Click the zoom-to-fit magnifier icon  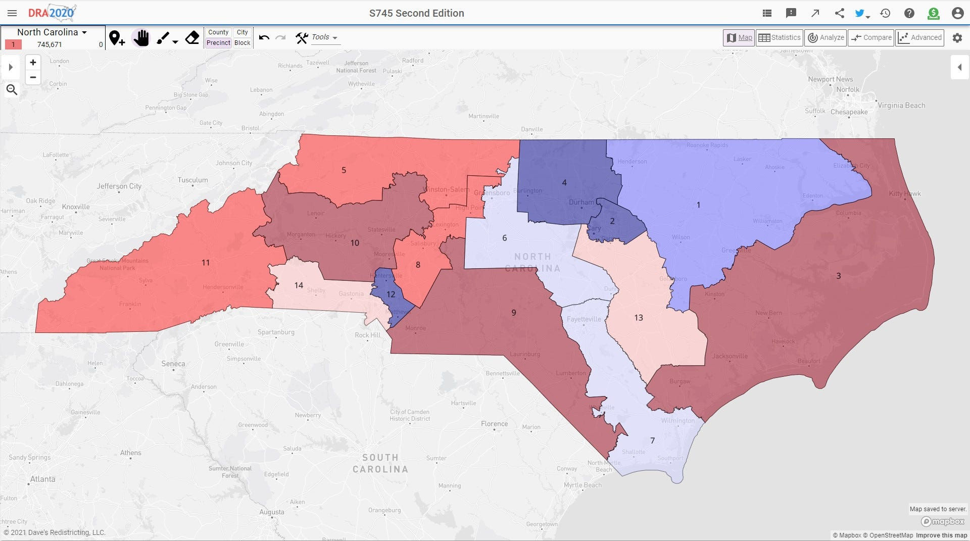click(12, 90)
